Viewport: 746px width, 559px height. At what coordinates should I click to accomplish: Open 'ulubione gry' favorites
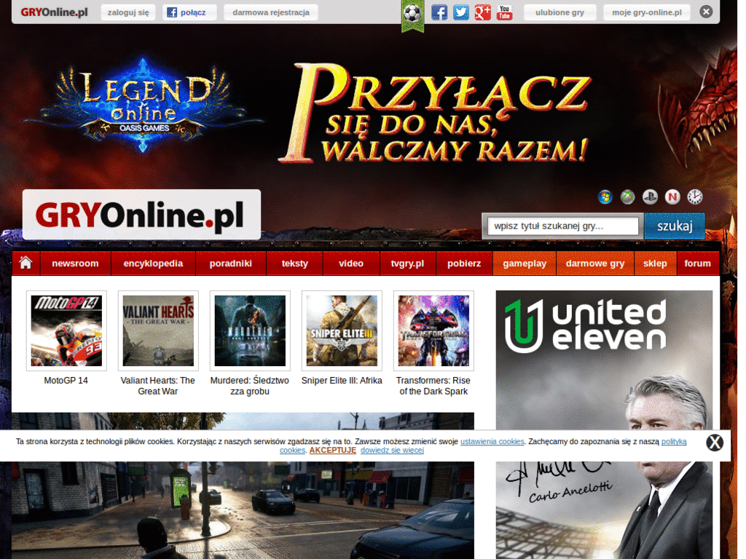(559, 12)
